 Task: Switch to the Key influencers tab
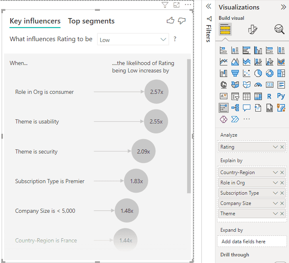(x=35, y=21)
